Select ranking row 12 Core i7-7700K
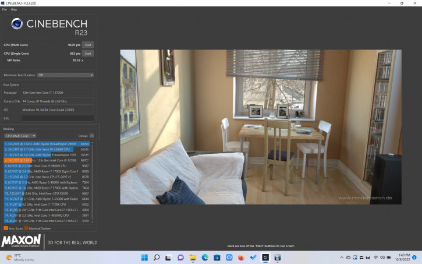This screenshot has height=264, width=422. (x=47, y=204)
